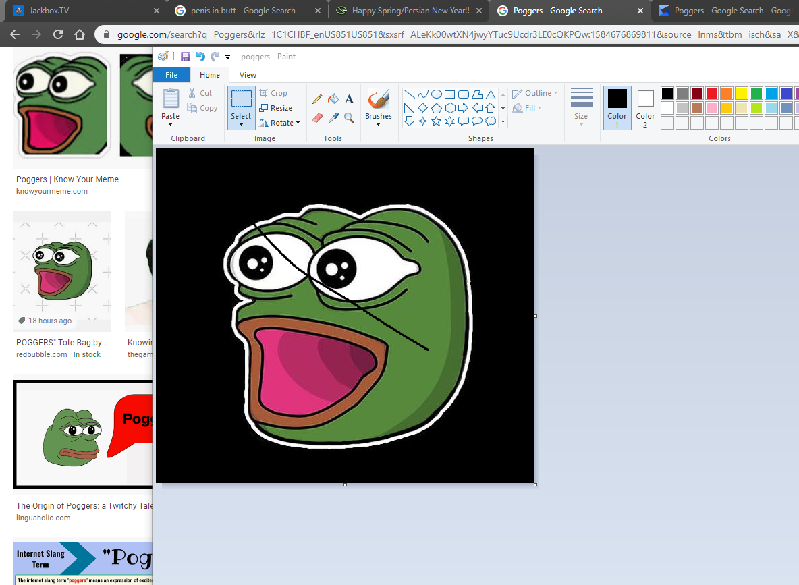Choose the Right arrow shape
The height and width of the screenshot is (585, 799).
pyautogui.click(x=464, y=107)
